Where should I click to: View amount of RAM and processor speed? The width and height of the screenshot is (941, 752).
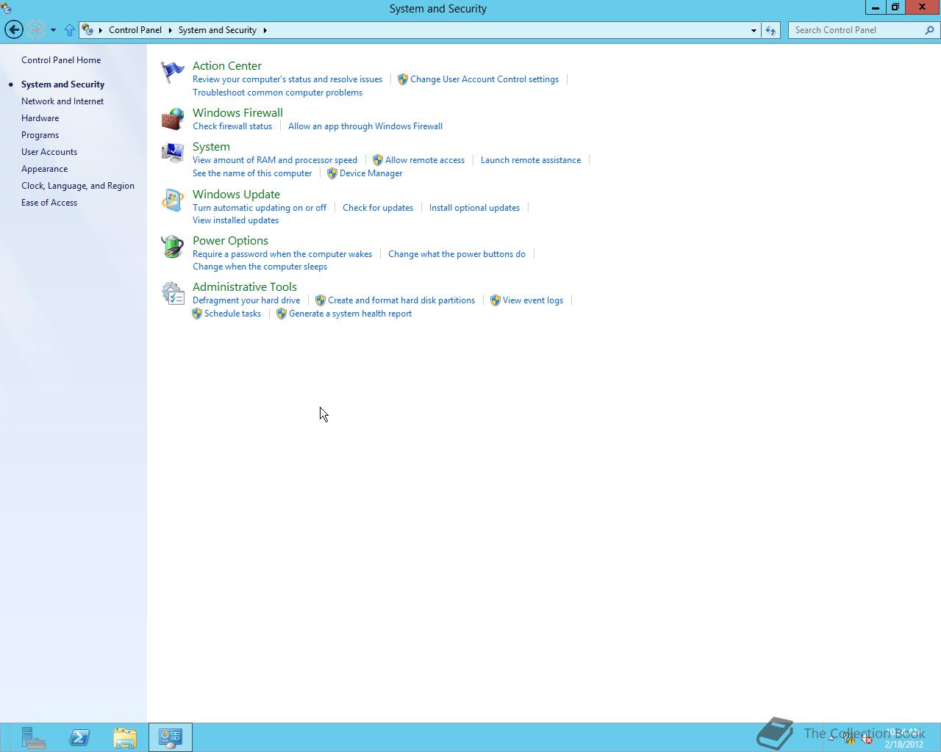point(275,160)
